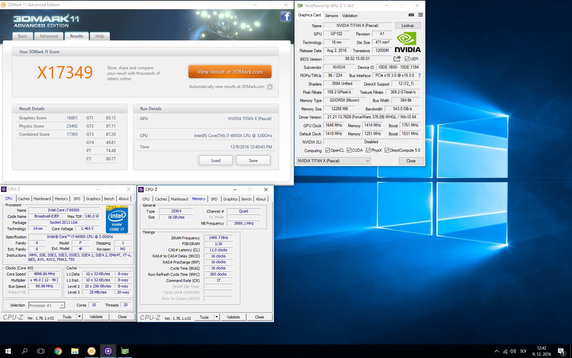Click the 3DMark title bar app icon
The width and height of the screenshot is (572, 358).
pyautogui.click(x=3, y=5)
